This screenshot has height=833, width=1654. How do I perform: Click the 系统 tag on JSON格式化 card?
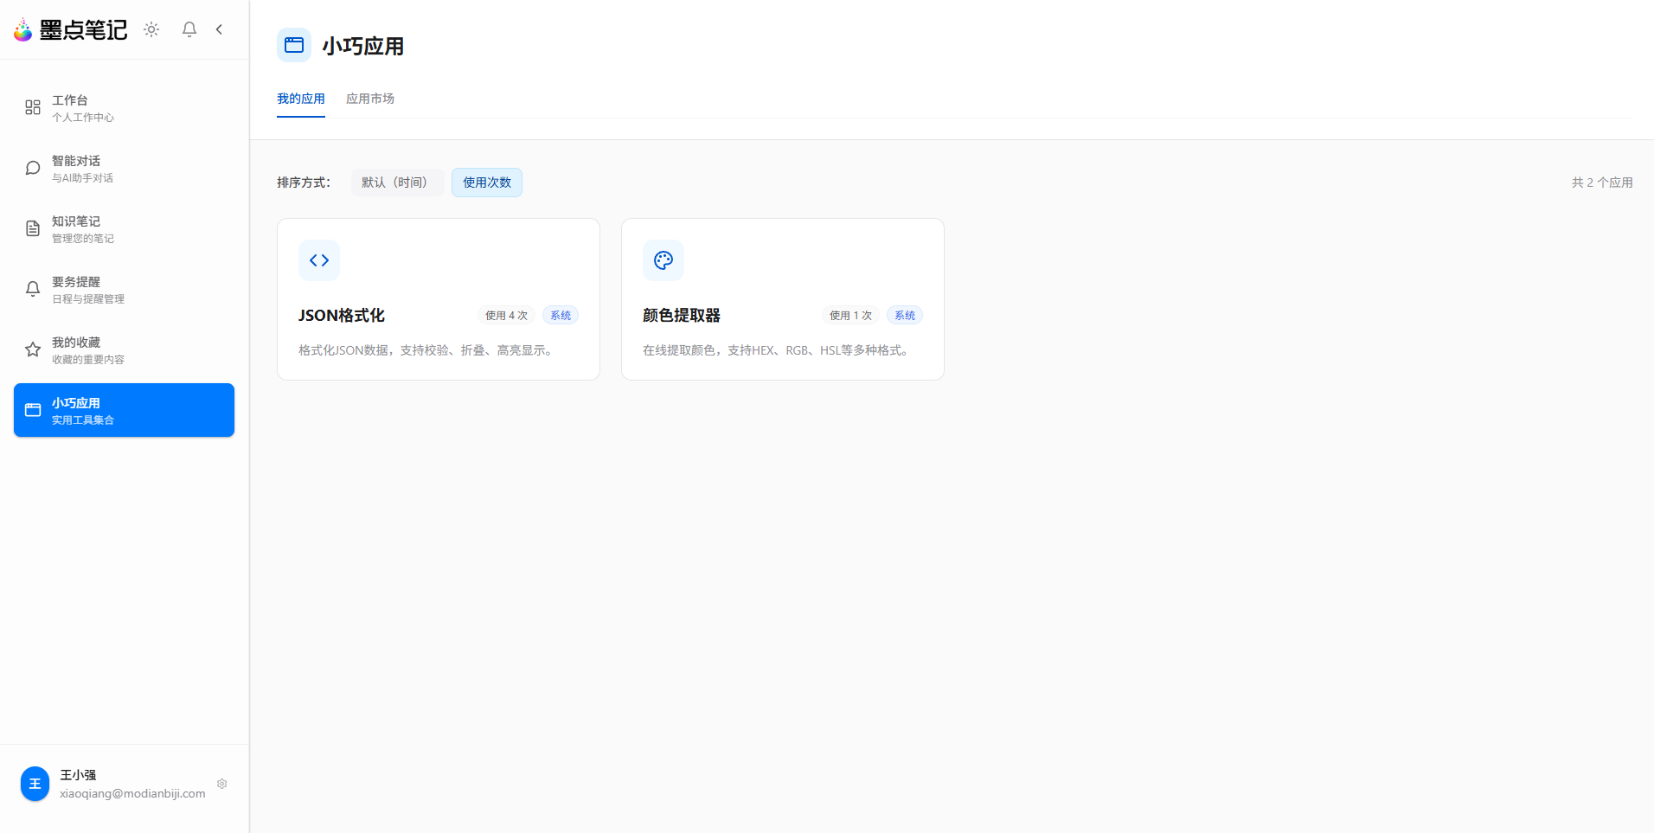pyautogui.click(x=560, y=315)
